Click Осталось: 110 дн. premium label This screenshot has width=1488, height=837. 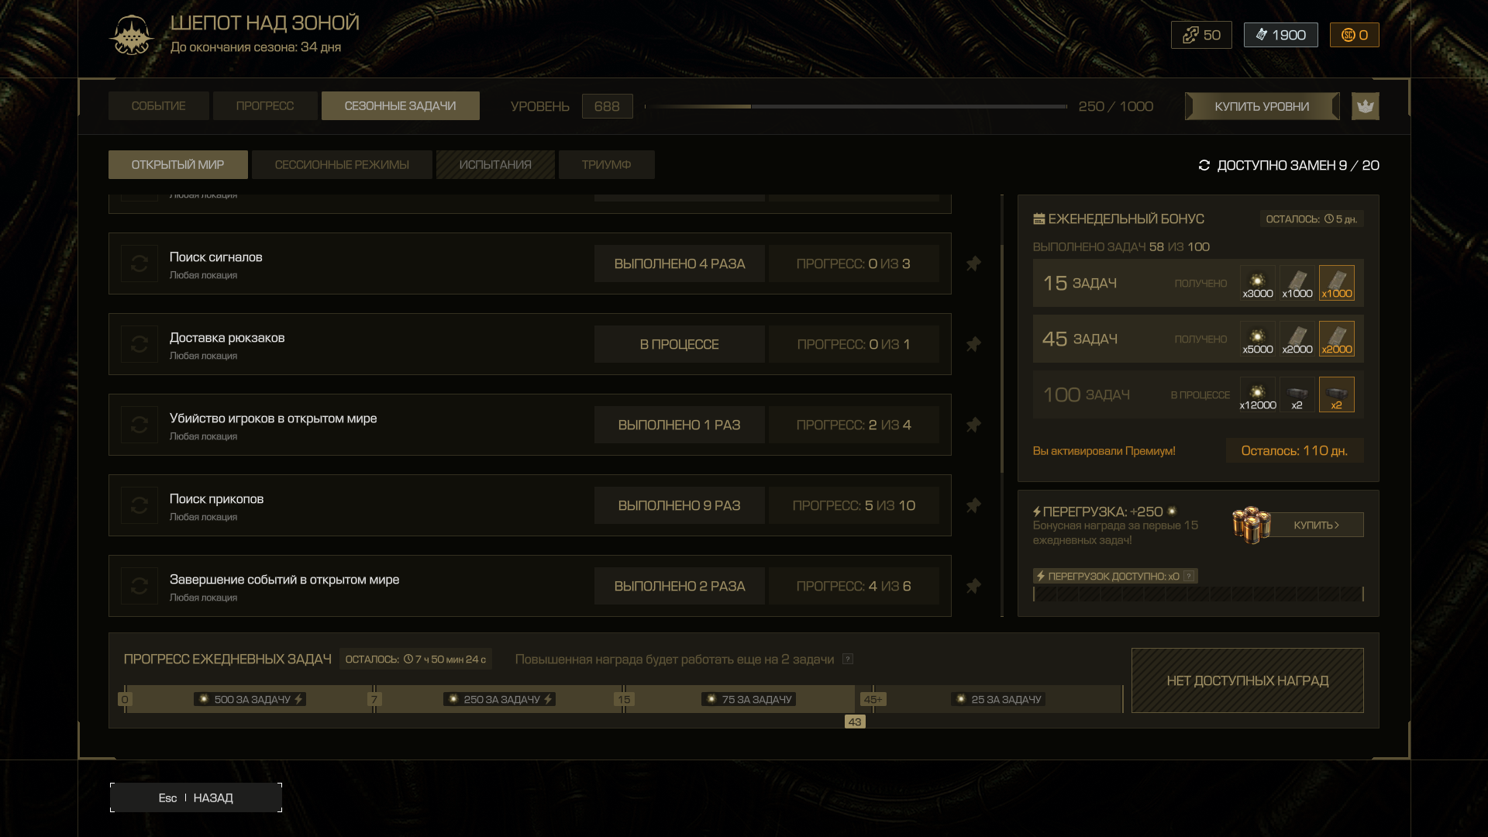[1294, 450]
